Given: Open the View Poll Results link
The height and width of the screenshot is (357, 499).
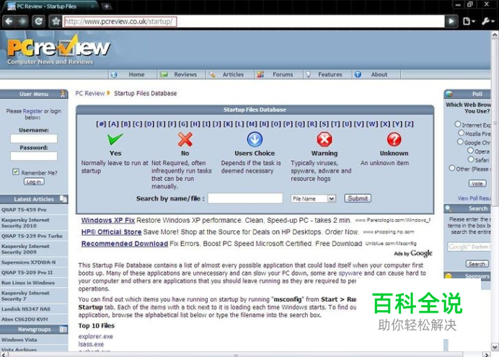Looking at the screenshot, I should (474, 198).
